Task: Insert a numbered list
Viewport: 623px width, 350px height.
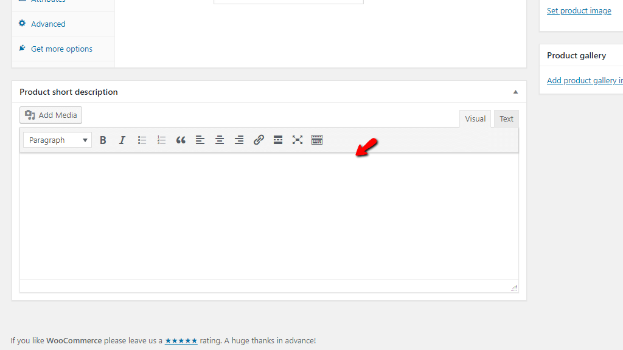Action: [161, 140]
